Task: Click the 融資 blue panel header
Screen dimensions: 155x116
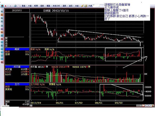Action: (17, 49)
